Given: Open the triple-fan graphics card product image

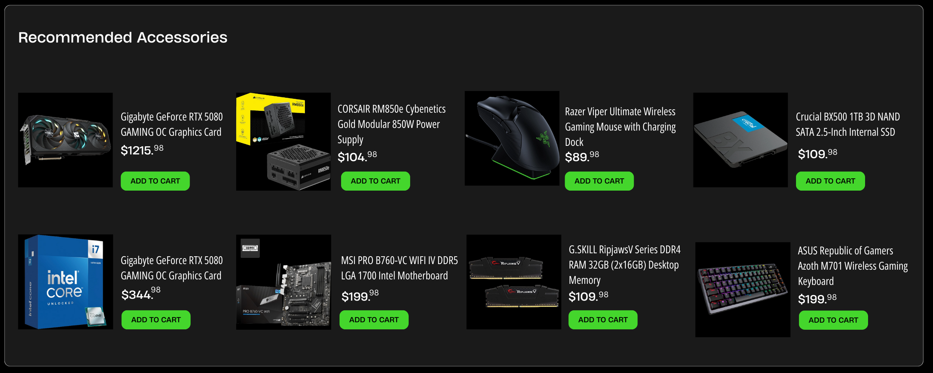Looking at the screenshot, I should tap(65, 140).
